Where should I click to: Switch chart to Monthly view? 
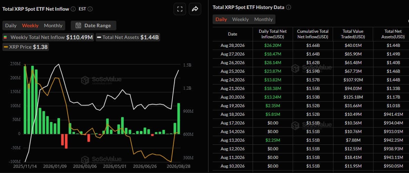[x=53, y=26]
